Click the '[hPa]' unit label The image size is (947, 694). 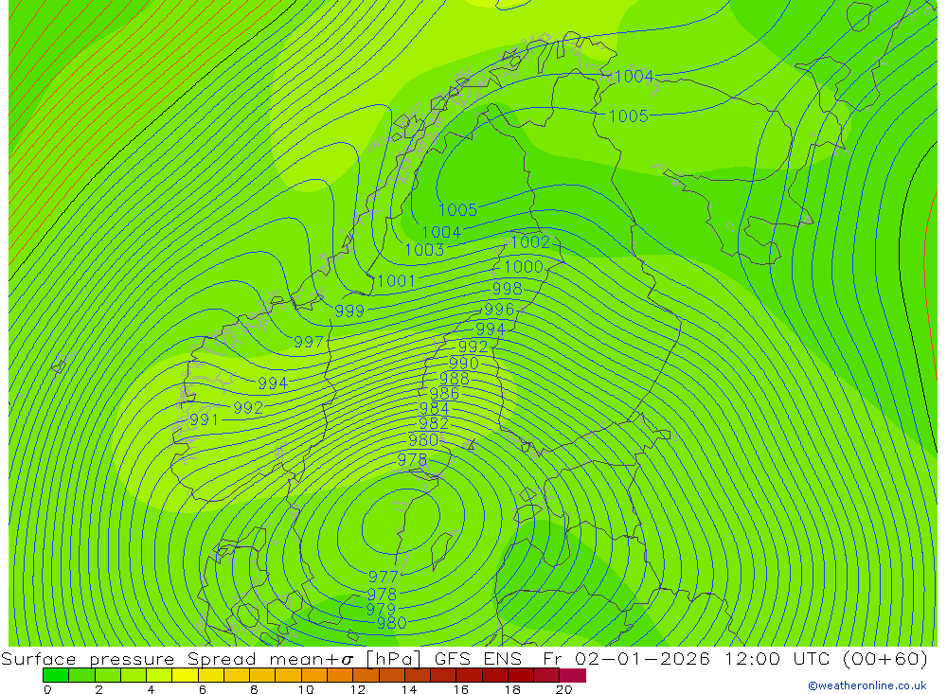[394, 658]
